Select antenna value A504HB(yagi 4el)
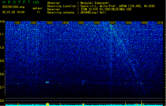This screenshot has height=106, width=166. pos(93,12)
